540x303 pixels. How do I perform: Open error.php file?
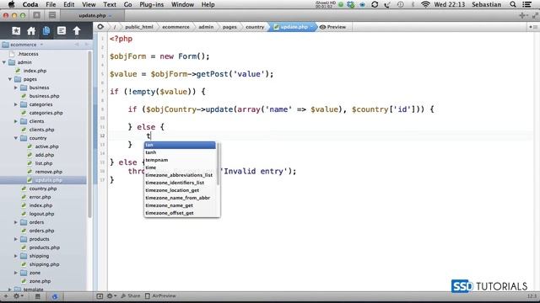(40, 197)
